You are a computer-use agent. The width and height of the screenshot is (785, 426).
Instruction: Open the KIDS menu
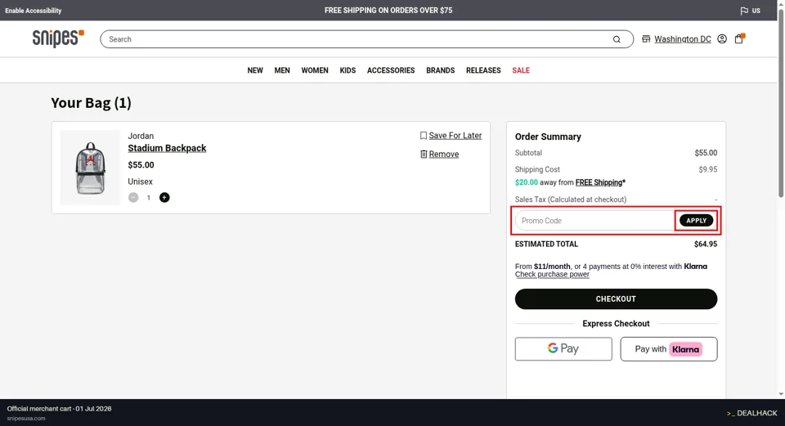coord(348,70)
